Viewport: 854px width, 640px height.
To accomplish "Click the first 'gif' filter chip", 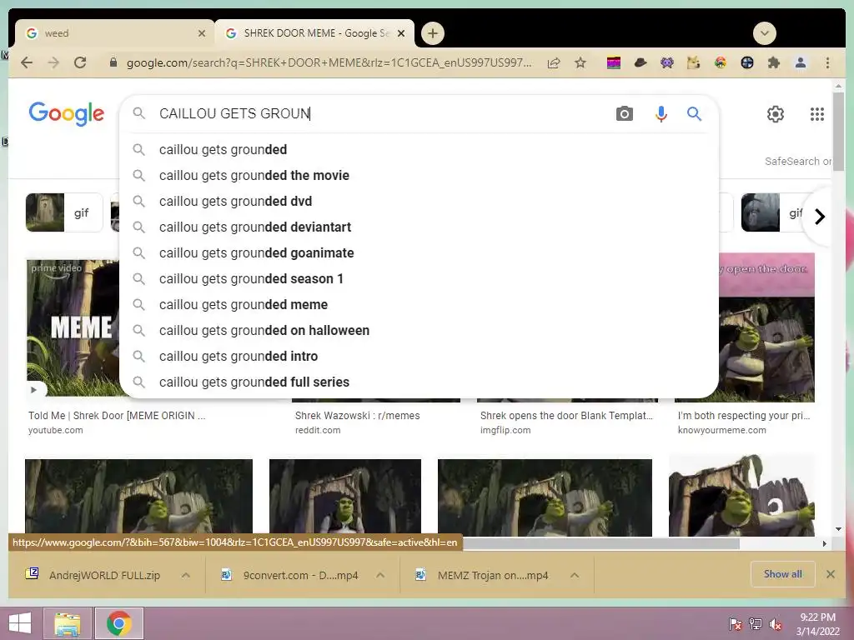I will 63,212.
